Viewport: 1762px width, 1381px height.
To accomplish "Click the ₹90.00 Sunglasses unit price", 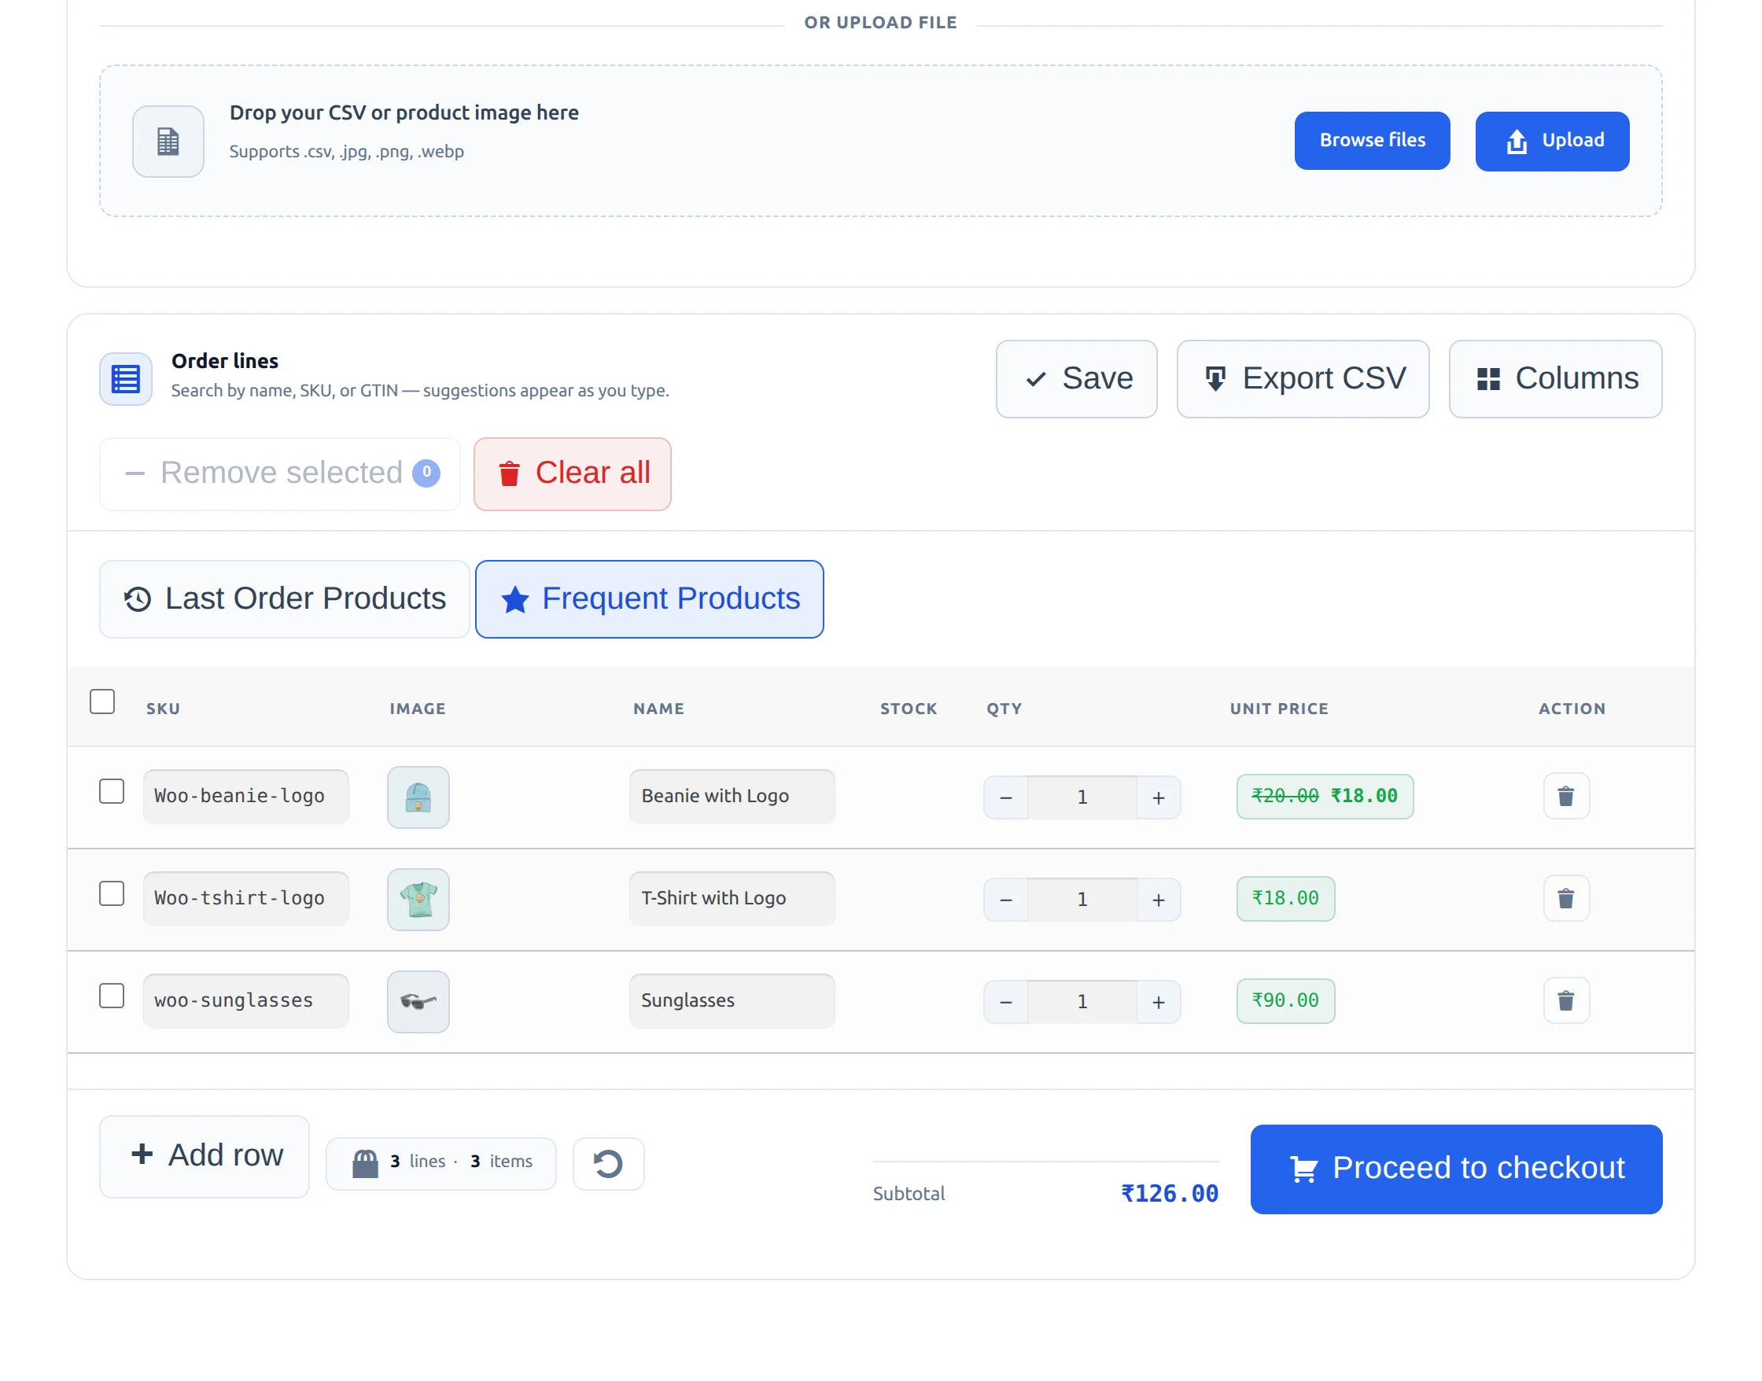I will pos(1285,1001).
